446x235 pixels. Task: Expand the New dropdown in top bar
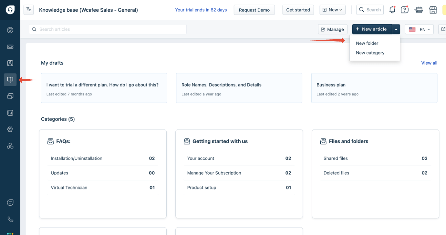click(332, 10)
